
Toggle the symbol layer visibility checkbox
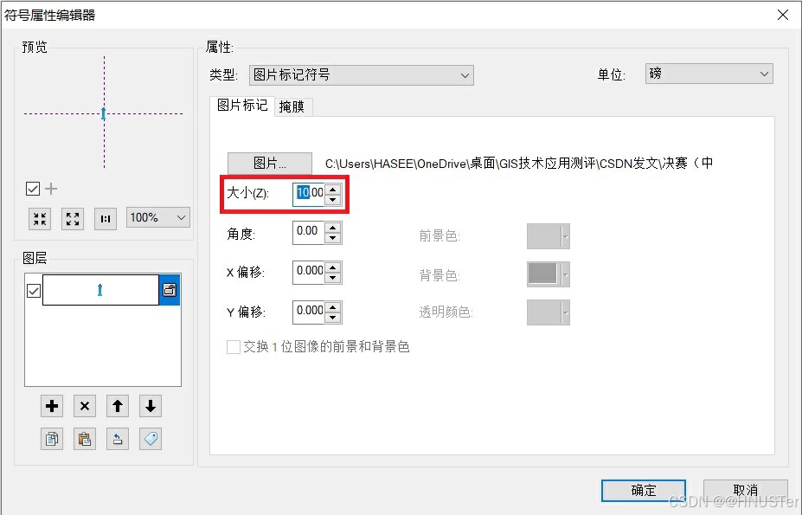[x=33, y=291]
